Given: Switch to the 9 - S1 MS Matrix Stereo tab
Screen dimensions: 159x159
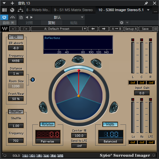Looking at the screenshot, I should click(x=73, y=10).
